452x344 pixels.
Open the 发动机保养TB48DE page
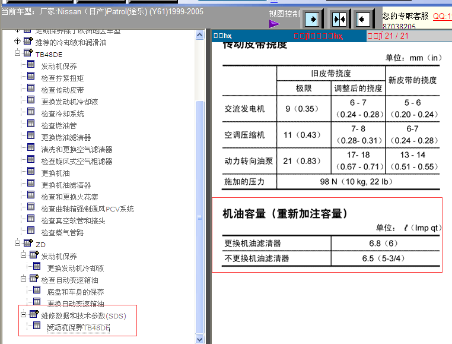click(x=78, y=328)
